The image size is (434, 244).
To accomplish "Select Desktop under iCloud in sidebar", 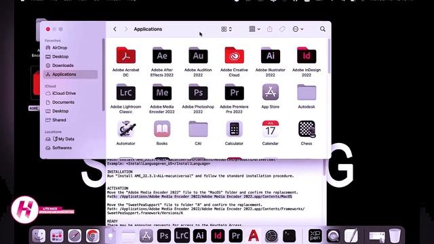I will (x=71, y=111).
